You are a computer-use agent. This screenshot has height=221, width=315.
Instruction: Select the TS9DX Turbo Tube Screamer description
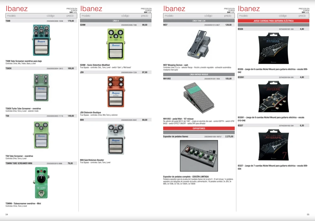pos(23,109)
